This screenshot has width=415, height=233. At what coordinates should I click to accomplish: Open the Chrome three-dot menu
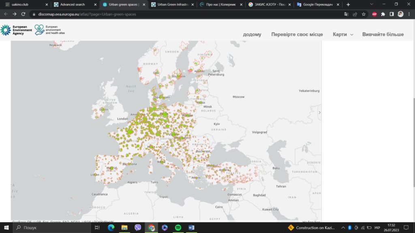409,14
